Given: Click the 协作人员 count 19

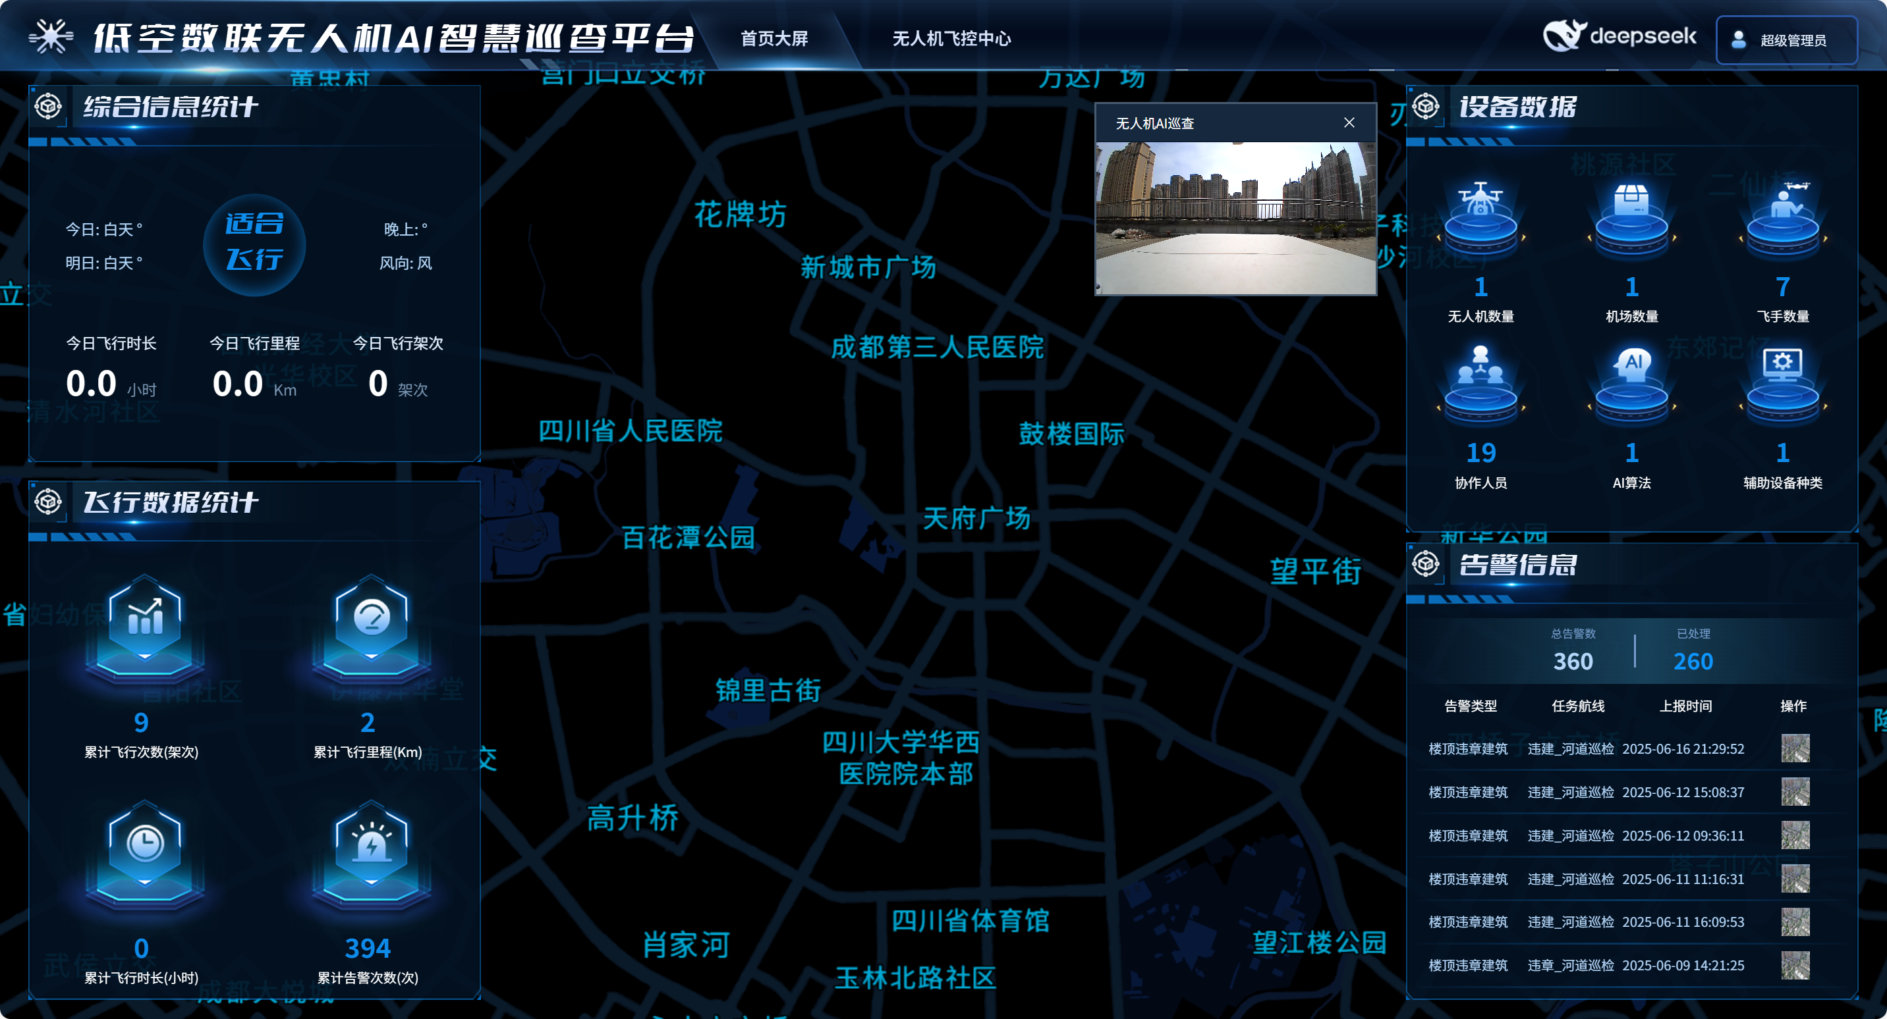Looking at the screenshot, I should [x=1480, y=453].
